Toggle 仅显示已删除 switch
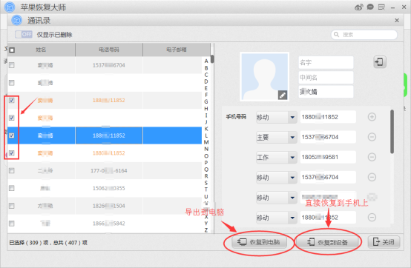 click(24, 34)
